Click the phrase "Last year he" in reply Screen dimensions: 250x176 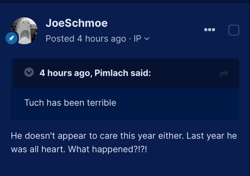tap(211, 136)
